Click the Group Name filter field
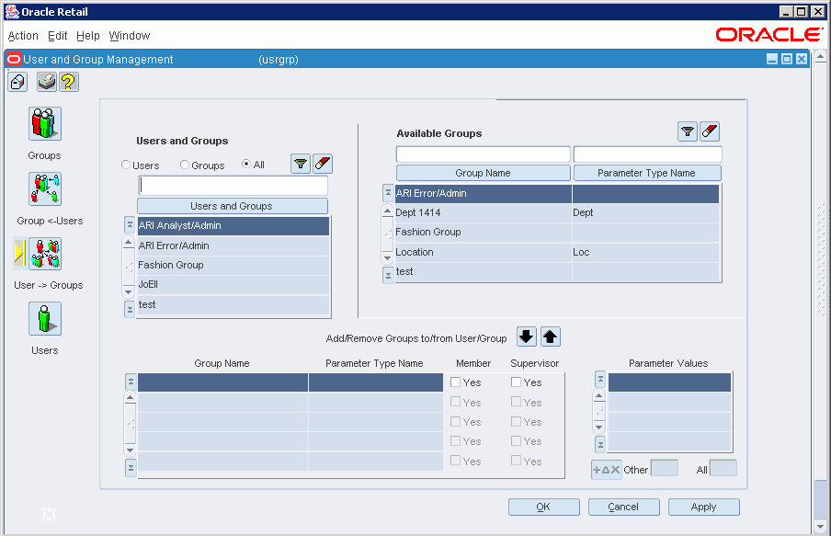Image resolution: width=831 pixels, height=536 pixels. coord(483,154)
